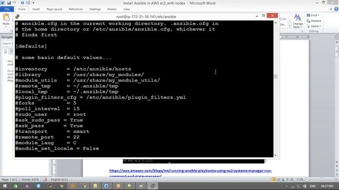Image resolution: width=339 pixels, height=190 pixels.
Task: Open the PuTTY window system menu icon
Action: coord(17,16)
